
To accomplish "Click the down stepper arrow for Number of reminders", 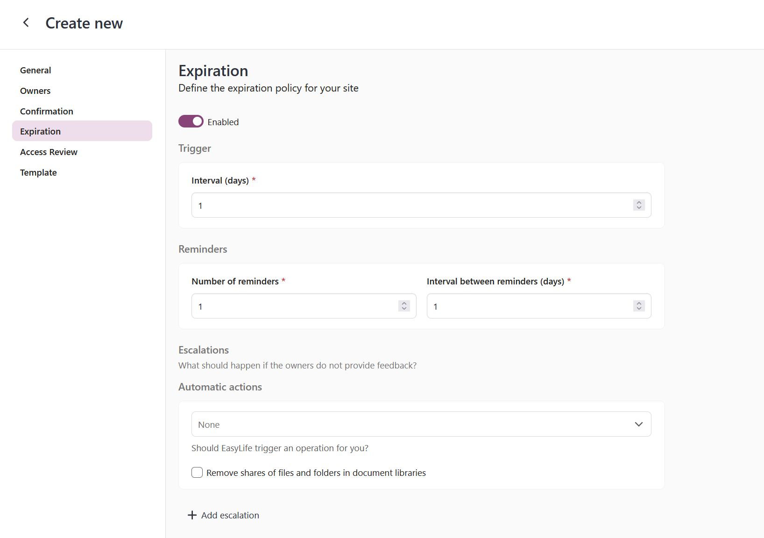I will click(403, 309).
